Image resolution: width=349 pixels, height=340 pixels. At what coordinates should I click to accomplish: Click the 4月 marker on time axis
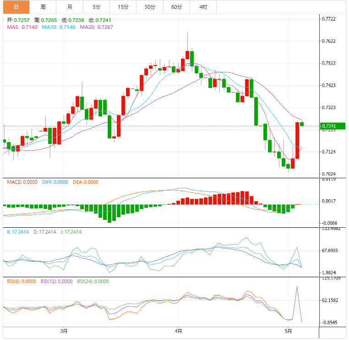point(179,331)
